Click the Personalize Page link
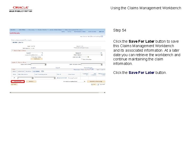The image size is (191, 143). (96, 37)
